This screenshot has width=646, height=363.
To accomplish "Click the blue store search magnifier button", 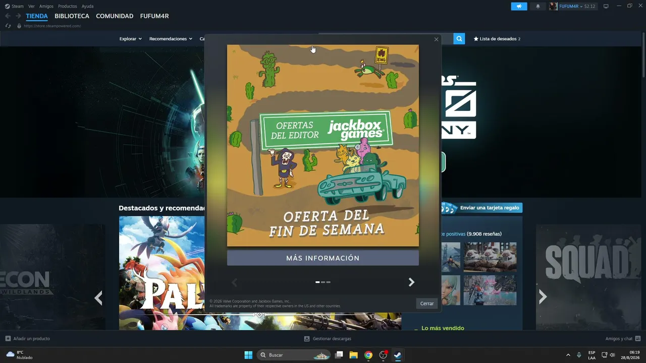I will (459, 38).
